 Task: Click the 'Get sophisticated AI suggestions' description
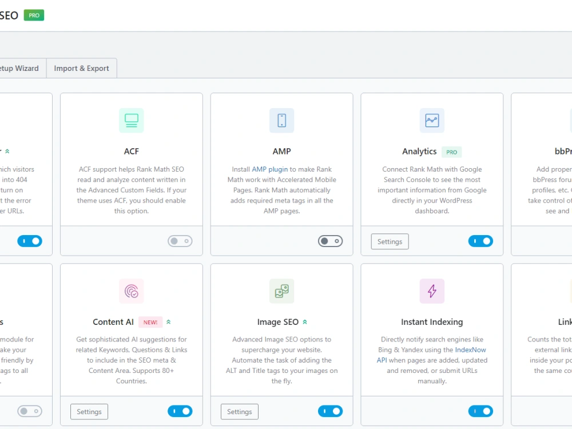point(132,360)
